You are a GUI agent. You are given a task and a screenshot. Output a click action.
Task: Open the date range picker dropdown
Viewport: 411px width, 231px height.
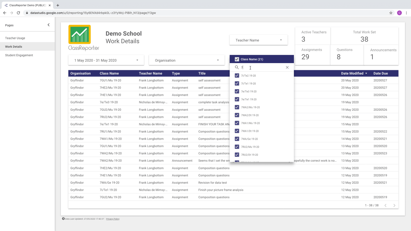pos(106,60)
